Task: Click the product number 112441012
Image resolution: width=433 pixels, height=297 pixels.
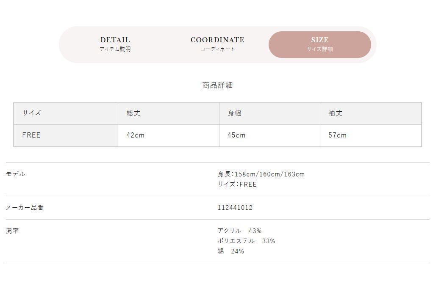Action: point(235,208)
